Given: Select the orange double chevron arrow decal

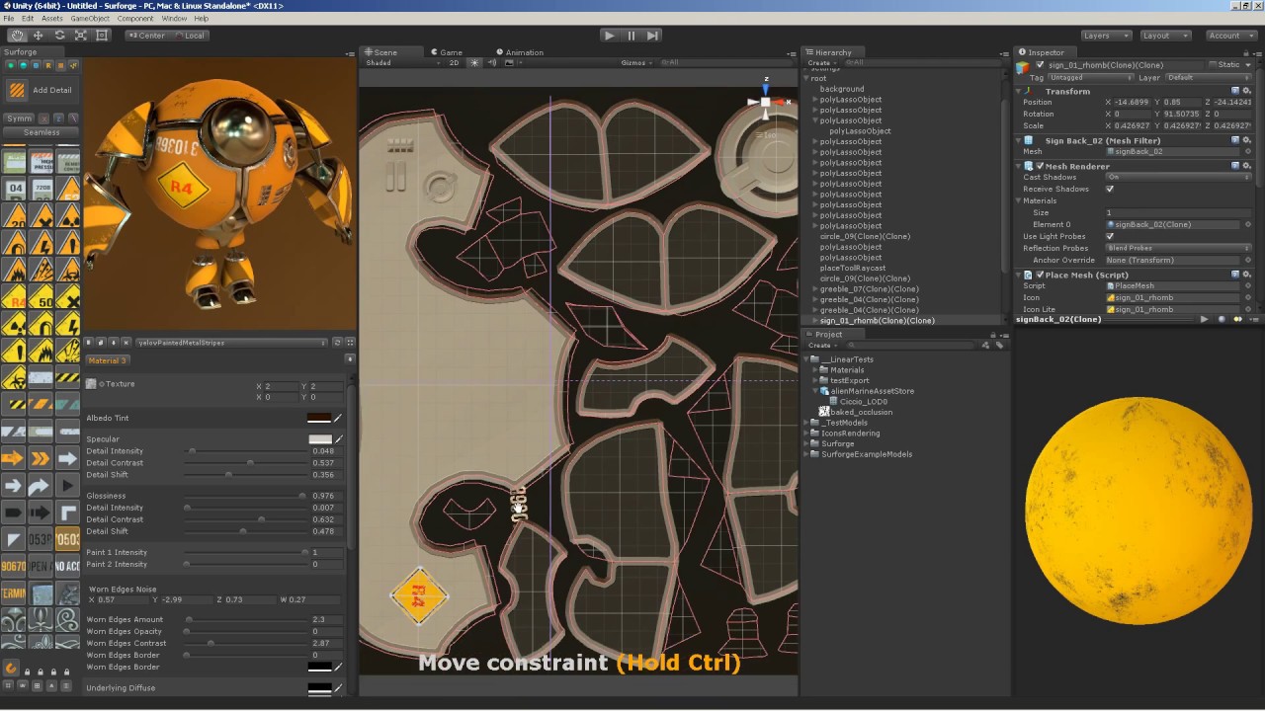Looking at the screenshot, I should coord(41,458).
